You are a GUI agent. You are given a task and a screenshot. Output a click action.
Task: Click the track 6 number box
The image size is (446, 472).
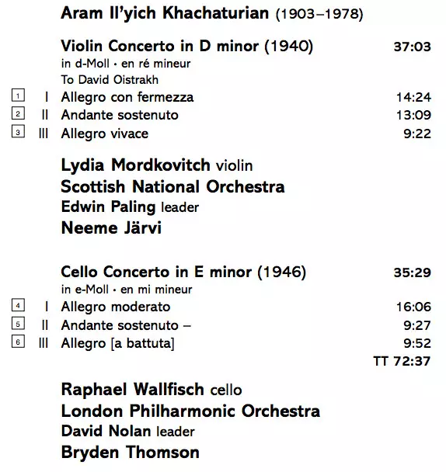click(18, 342)
